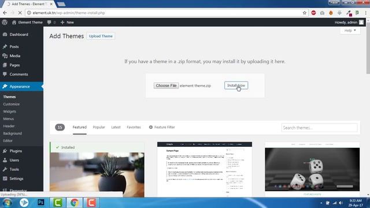Screen dimensions: 370x208
Task: Click the Plugins plug icon
Action: (x=5, y=151)
